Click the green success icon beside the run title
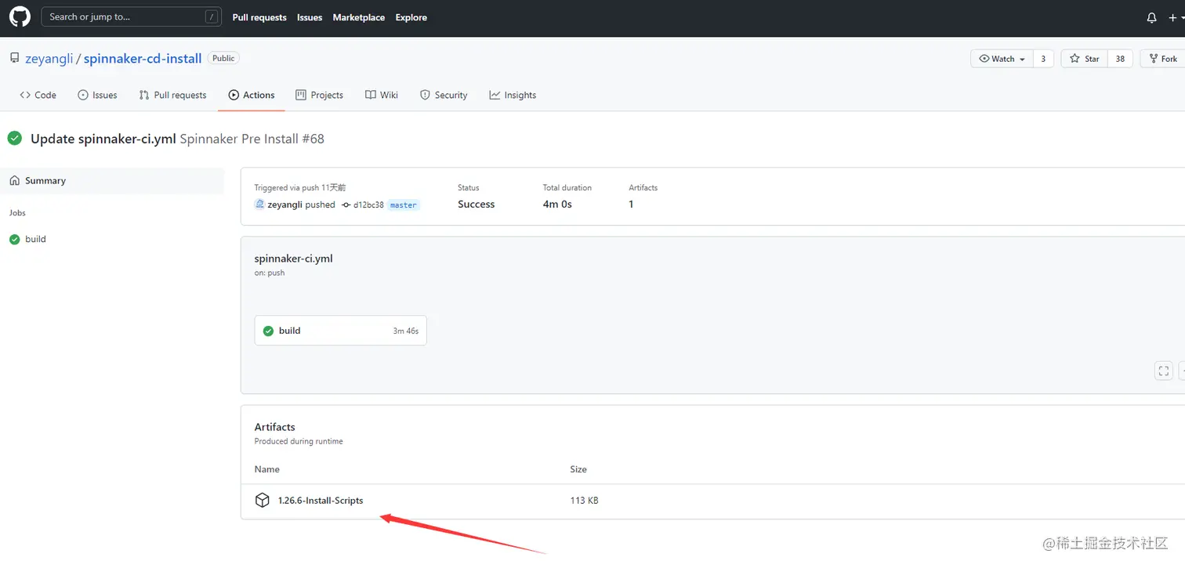Viewport: 1185px width, 568px height. (x=15, y=139)
